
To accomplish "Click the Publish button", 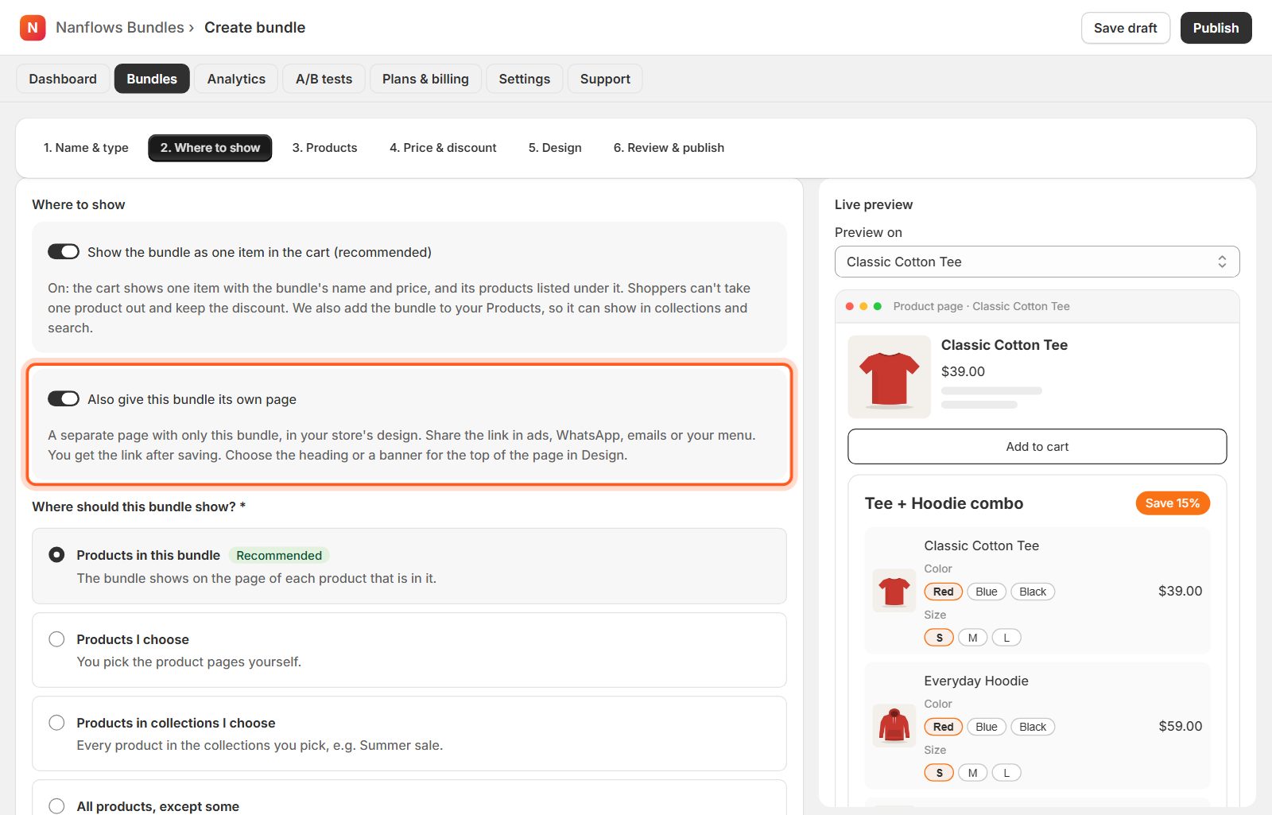I will (1216, 28).
